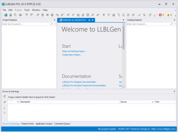Click the chain link toolbar icon
Image resolution: width=178 pixels, height=132 pixels.
click(x=62, y=15)
